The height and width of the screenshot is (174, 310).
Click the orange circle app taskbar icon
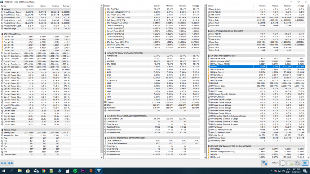tap(91, 171)
